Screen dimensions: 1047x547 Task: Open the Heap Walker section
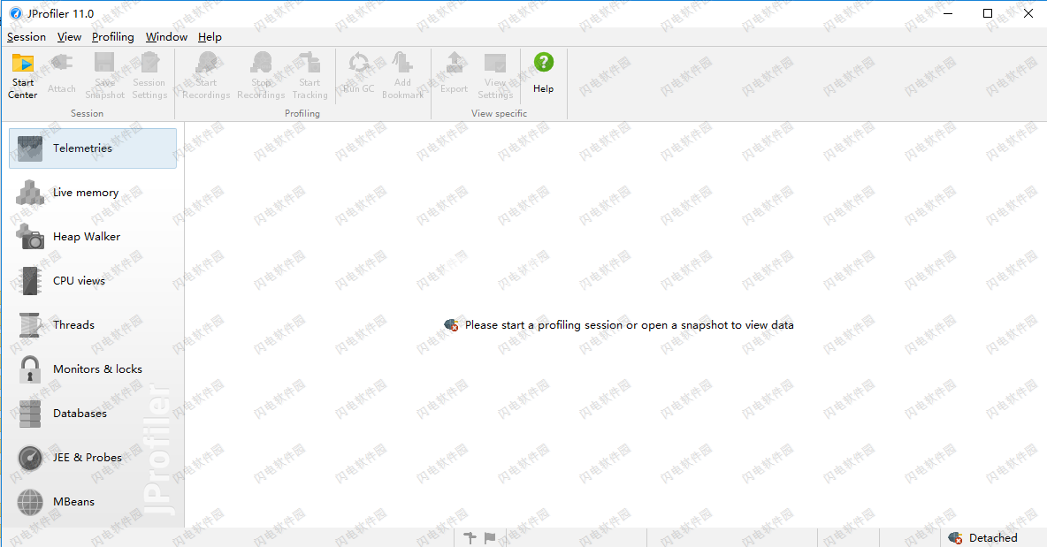[x=93, y=236]
